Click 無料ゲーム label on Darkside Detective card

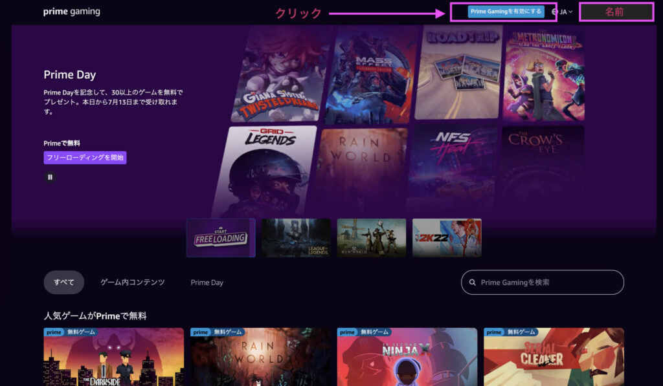(x=81, y=332)
